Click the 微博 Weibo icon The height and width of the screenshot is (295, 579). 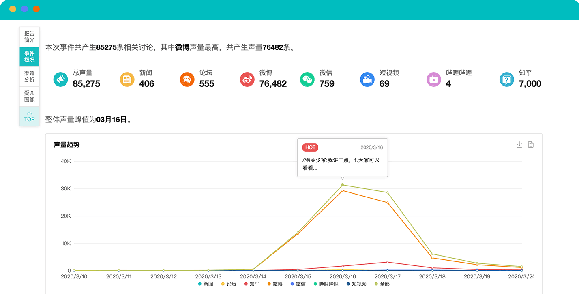pyautogui.click(x=247, y=79)
